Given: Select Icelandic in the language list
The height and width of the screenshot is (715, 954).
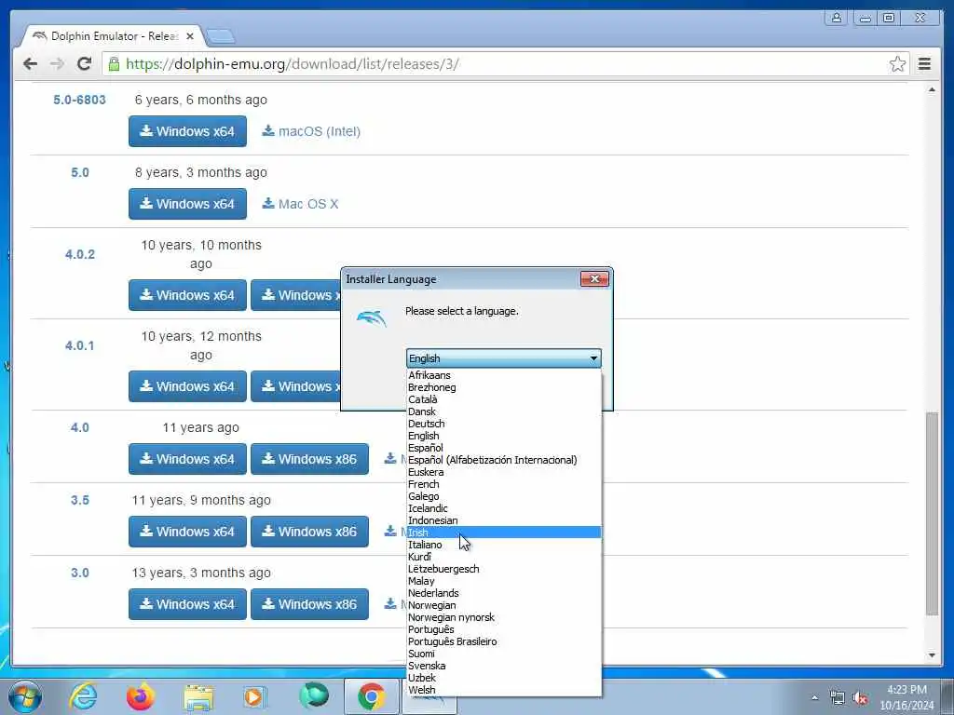Looking at the screenshot, I should [503, 508].
